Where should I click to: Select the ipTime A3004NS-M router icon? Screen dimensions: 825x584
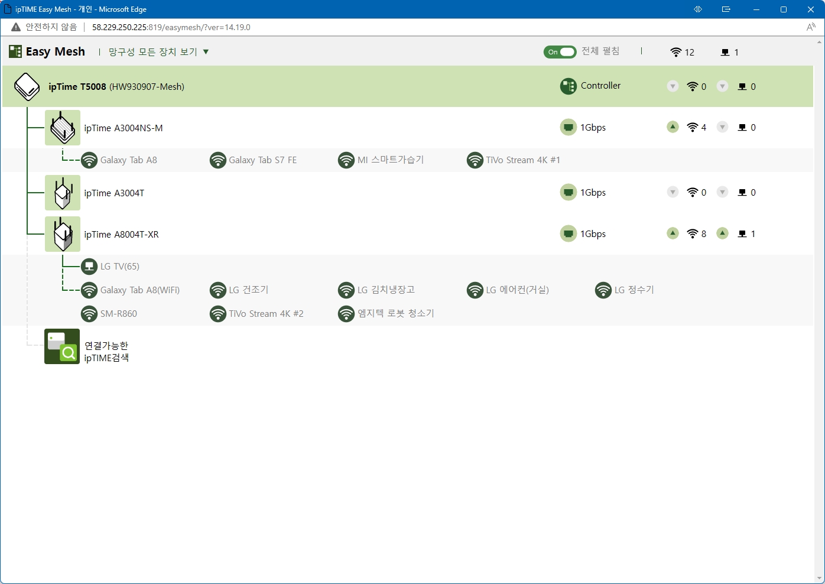(63, 128)
